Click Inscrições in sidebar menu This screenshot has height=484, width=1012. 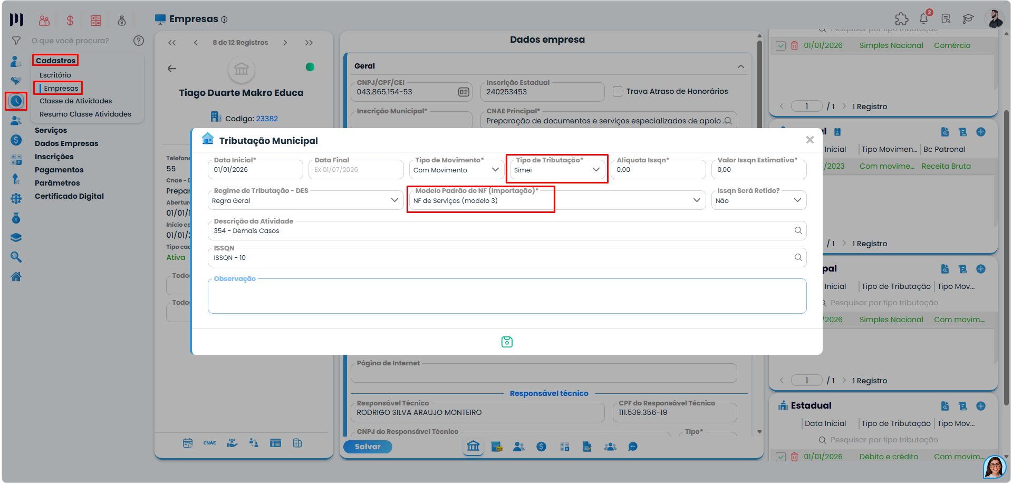coord(54,157)
